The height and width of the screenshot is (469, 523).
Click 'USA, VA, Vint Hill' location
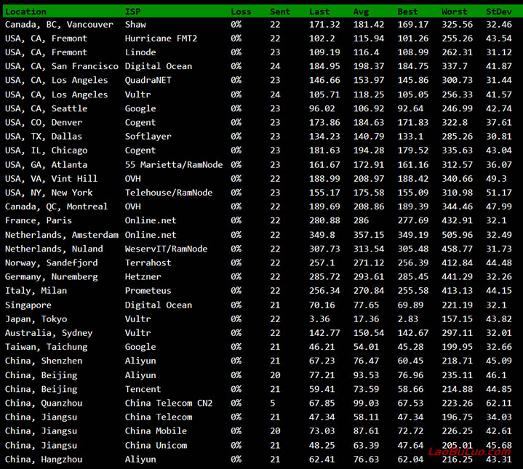point(51,179)
